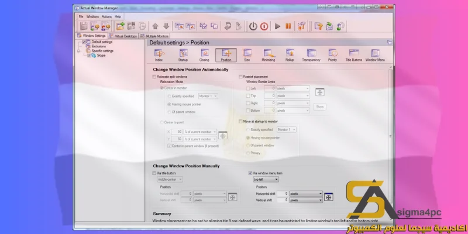Click the down arrow toolbar icon
Image resolution: width=468 pixels, height=234 pixels.
(166, 26)
